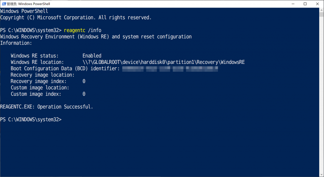
Task: Click the typed "reagentc" command text
Action: click(74, 30)
